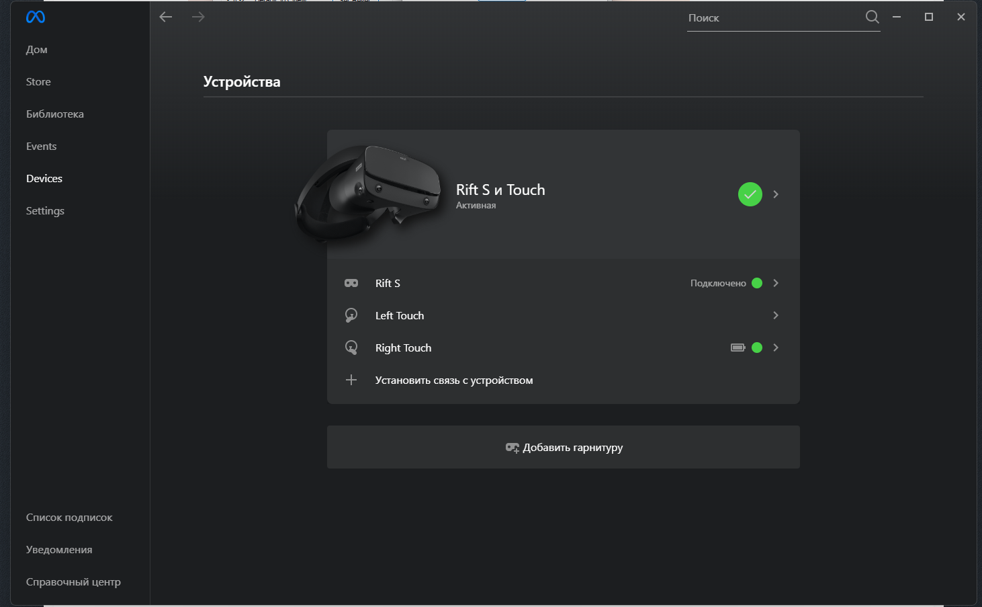Click the Rift S headset icon
The width and height of the screenshot is (982, 607).
351,283
